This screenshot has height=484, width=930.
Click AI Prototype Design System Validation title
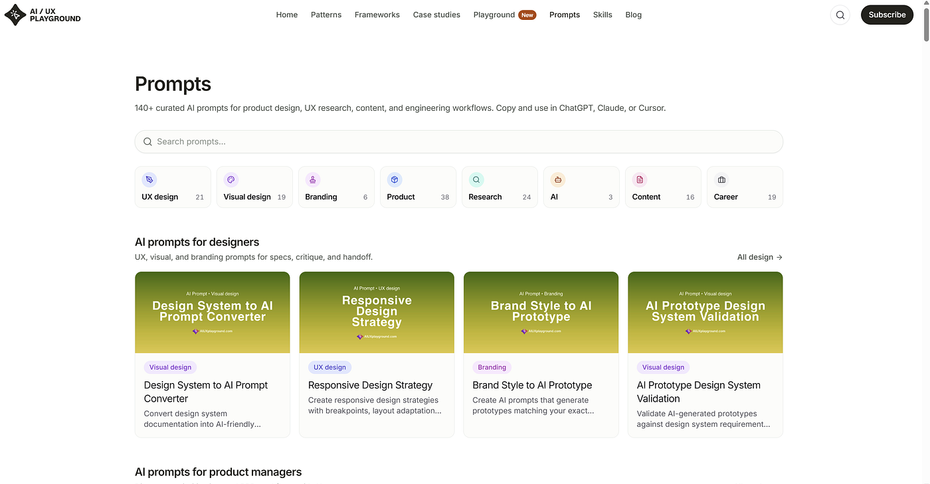click(699, 392)
